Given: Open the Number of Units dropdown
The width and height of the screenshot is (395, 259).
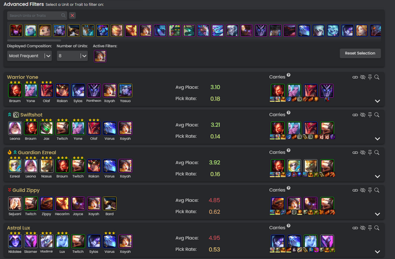Looking at the screenshot, I should [72, 56].
